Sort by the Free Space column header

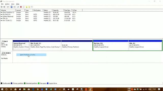point(67,10)
